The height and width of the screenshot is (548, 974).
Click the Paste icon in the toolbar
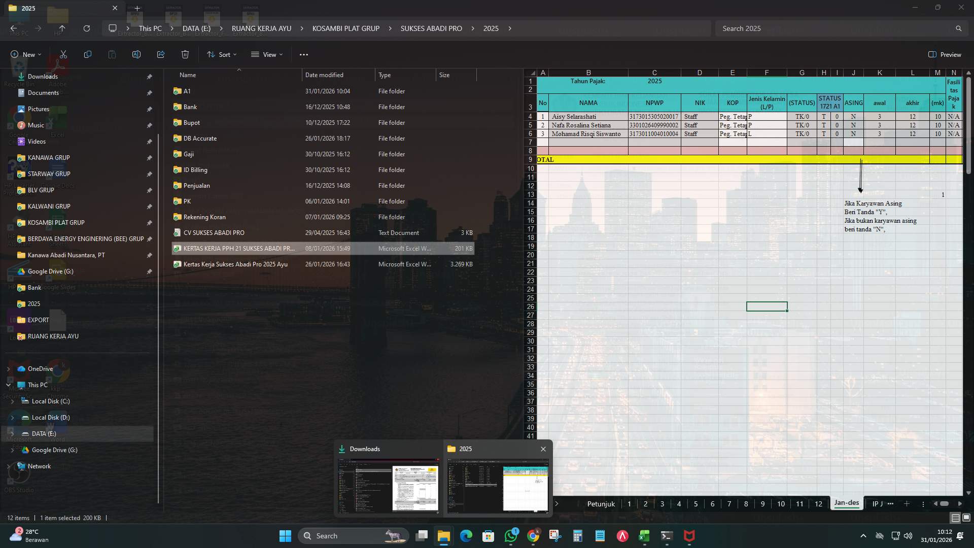point(112,54)
